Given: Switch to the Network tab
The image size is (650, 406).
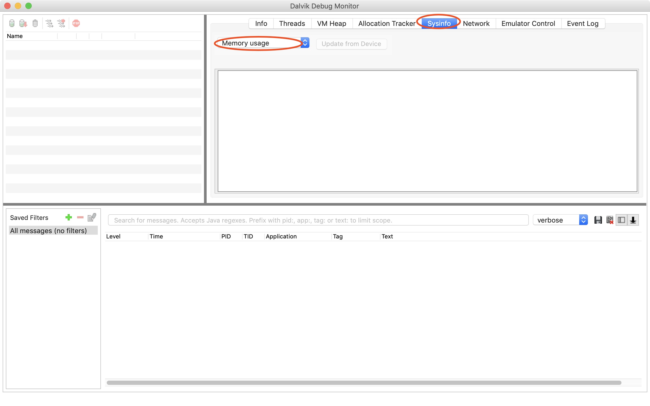Looking at the screenshot, I should (x=476, y=23).
